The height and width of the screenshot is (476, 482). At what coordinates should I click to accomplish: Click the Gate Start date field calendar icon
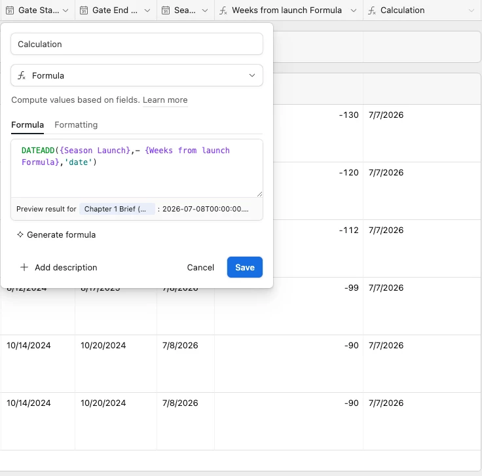tap(10, 10)
